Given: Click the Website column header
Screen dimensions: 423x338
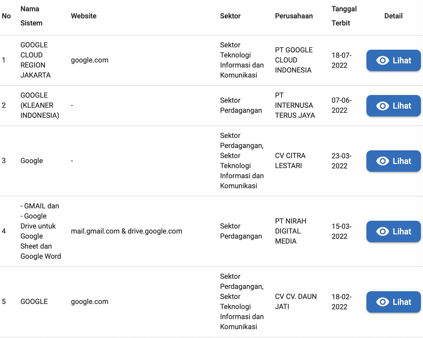Looking at the screenshot, I should point(84,16).
